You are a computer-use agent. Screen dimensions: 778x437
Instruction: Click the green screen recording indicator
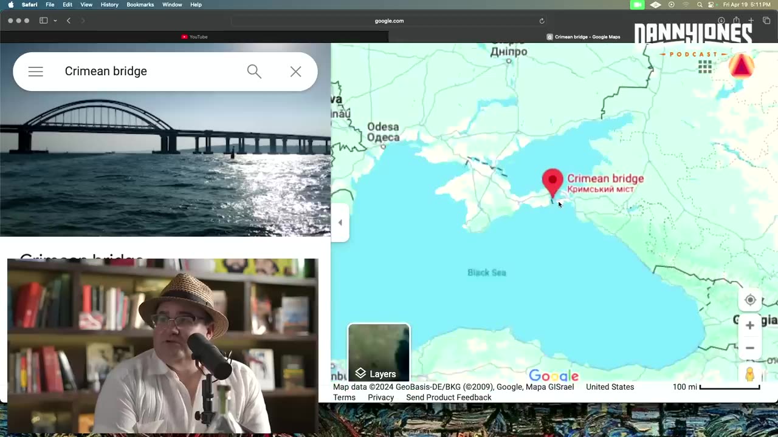click(637, 4)
